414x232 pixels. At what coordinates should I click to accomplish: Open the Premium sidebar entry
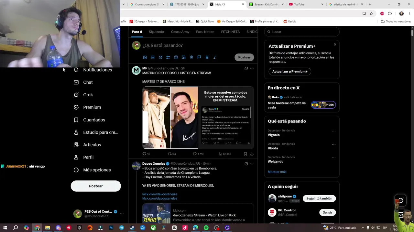[x=87, y=107]
